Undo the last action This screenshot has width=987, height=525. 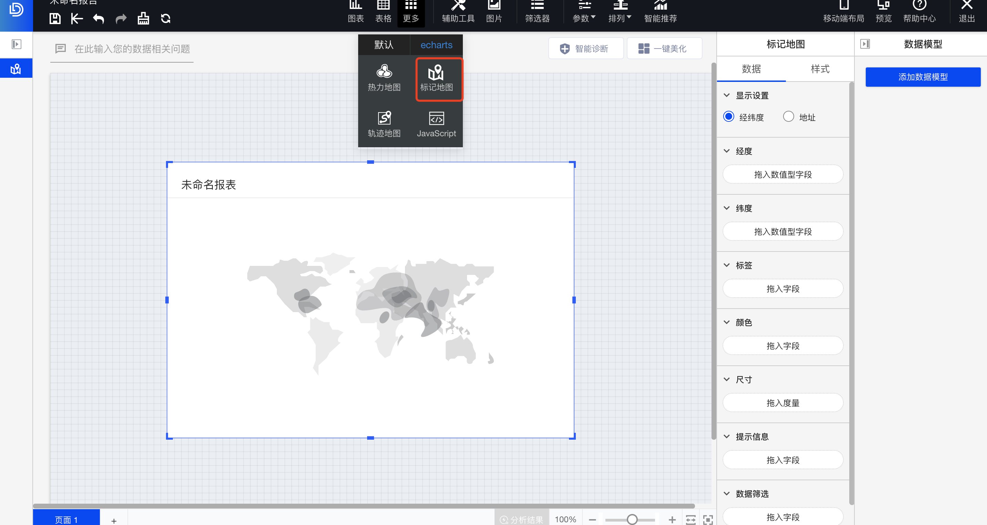98,18
